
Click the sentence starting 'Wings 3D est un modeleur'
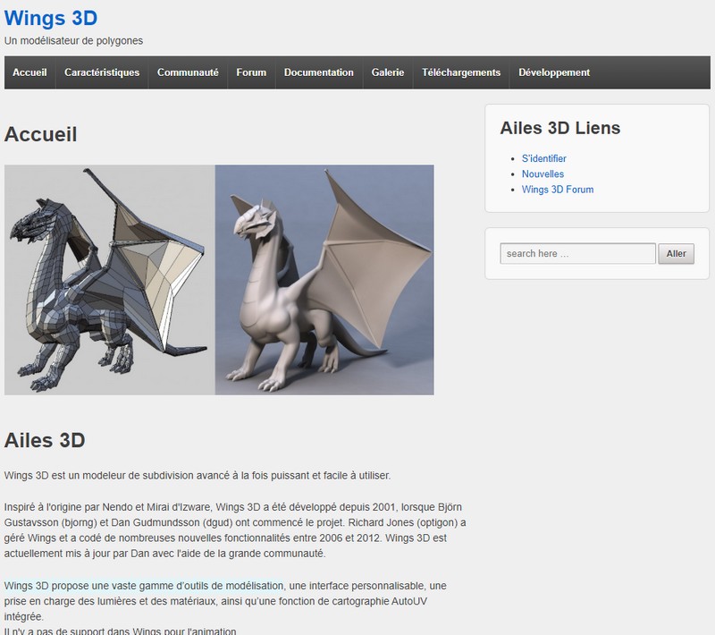point(198,475)
